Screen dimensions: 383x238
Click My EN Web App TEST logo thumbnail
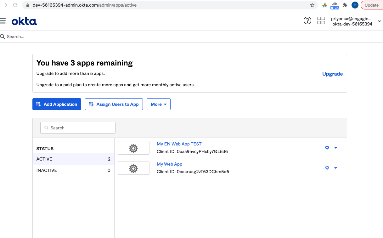[x=133, y=148]
